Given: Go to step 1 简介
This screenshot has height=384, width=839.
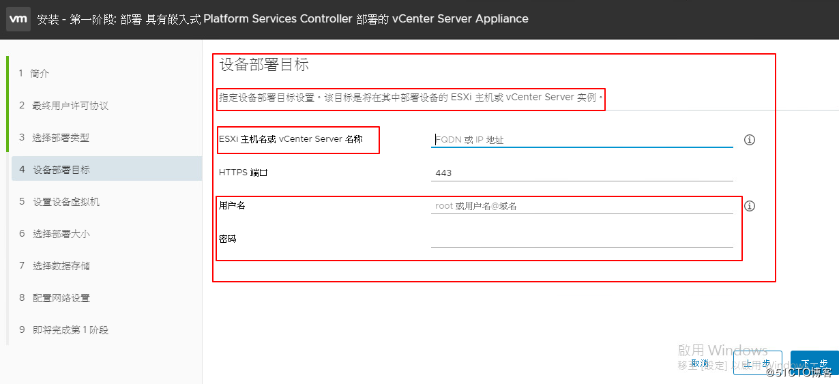Looking at the screenshot, I should click(x=40, y=73).
